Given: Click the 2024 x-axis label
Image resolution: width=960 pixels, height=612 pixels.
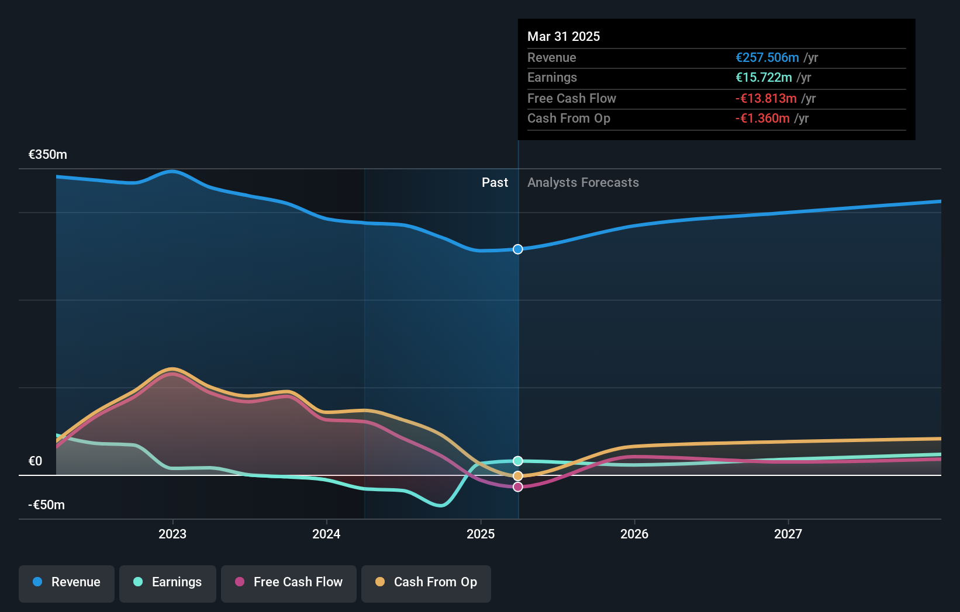Looking at the screenshot, I should tap(326, 534).
